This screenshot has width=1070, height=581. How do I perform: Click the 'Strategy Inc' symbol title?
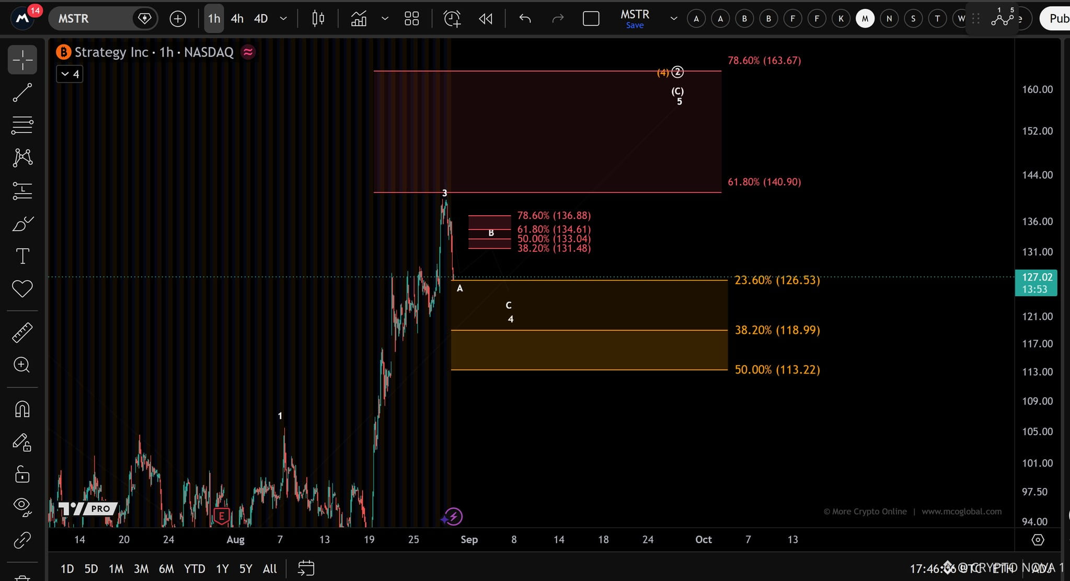coord(111,52)
